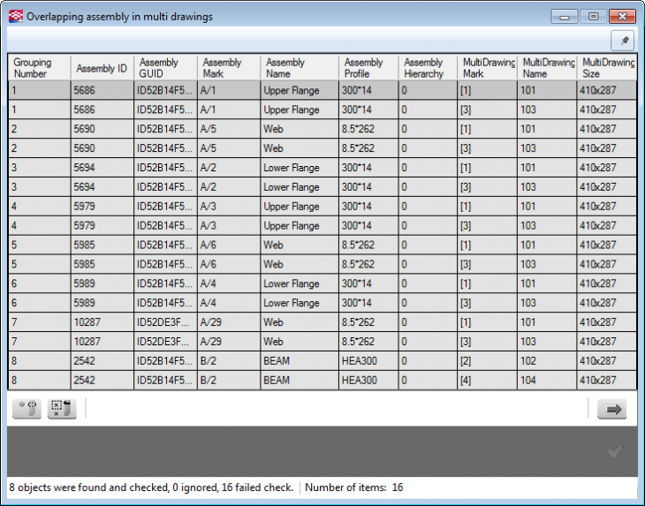Click the pin icon in top toolbar
Image resolution: width=645 pixels, height=506 pixels.
622,42
